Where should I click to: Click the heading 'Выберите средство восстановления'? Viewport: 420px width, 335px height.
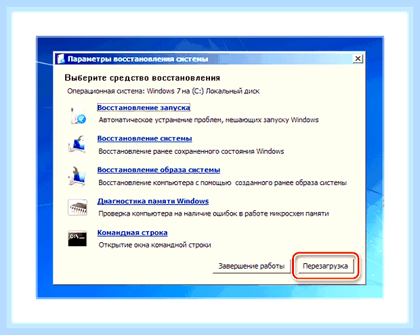click(142, 78)
